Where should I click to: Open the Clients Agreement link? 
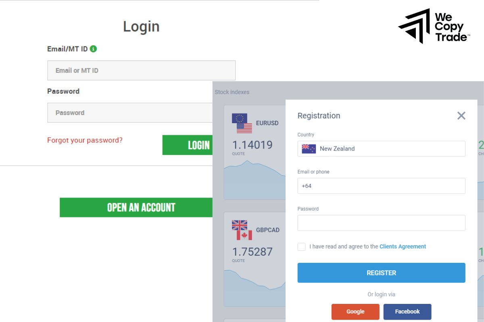tap(403, 246)
